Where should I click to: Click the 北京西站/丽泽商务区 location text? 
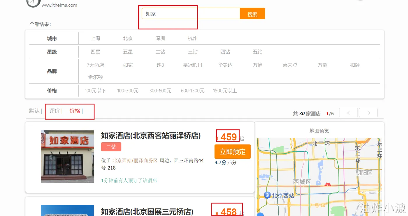click(x=135, y=160)
